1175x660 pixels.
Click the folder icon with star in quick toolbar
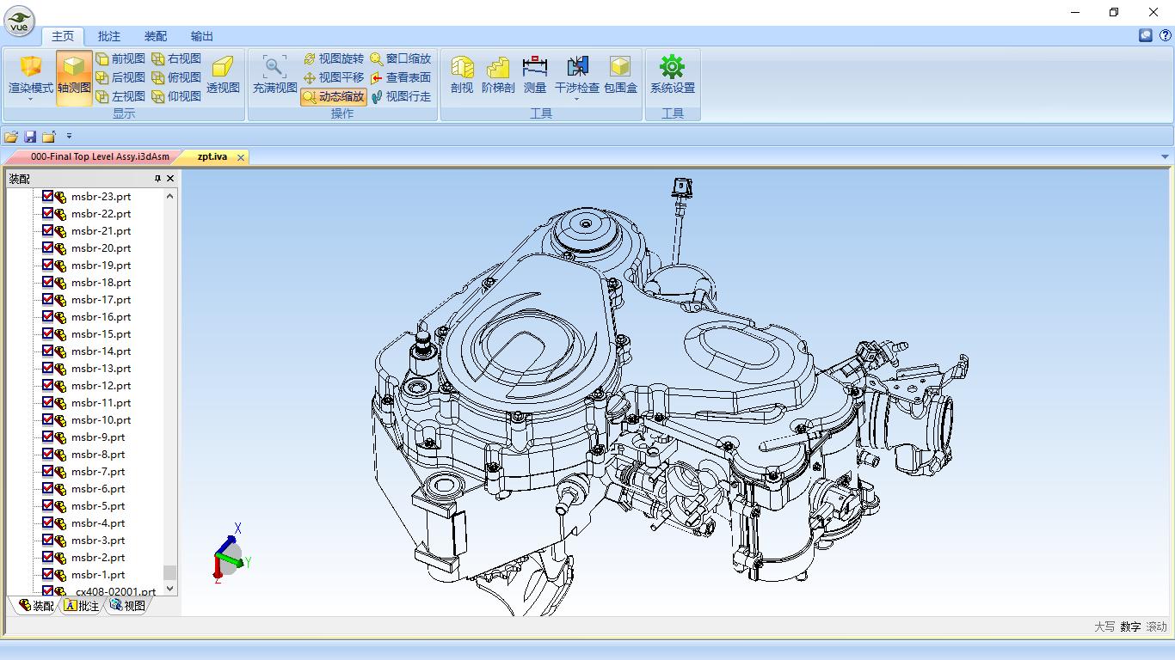click(x=49, y=136)
